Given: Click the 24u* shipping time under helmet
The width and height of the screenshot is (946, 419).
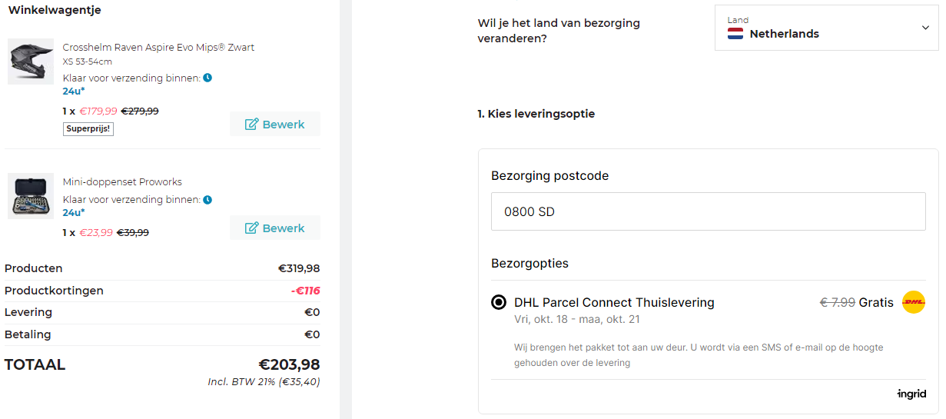Looking at the screenshot, I should [x=74, y=91].
